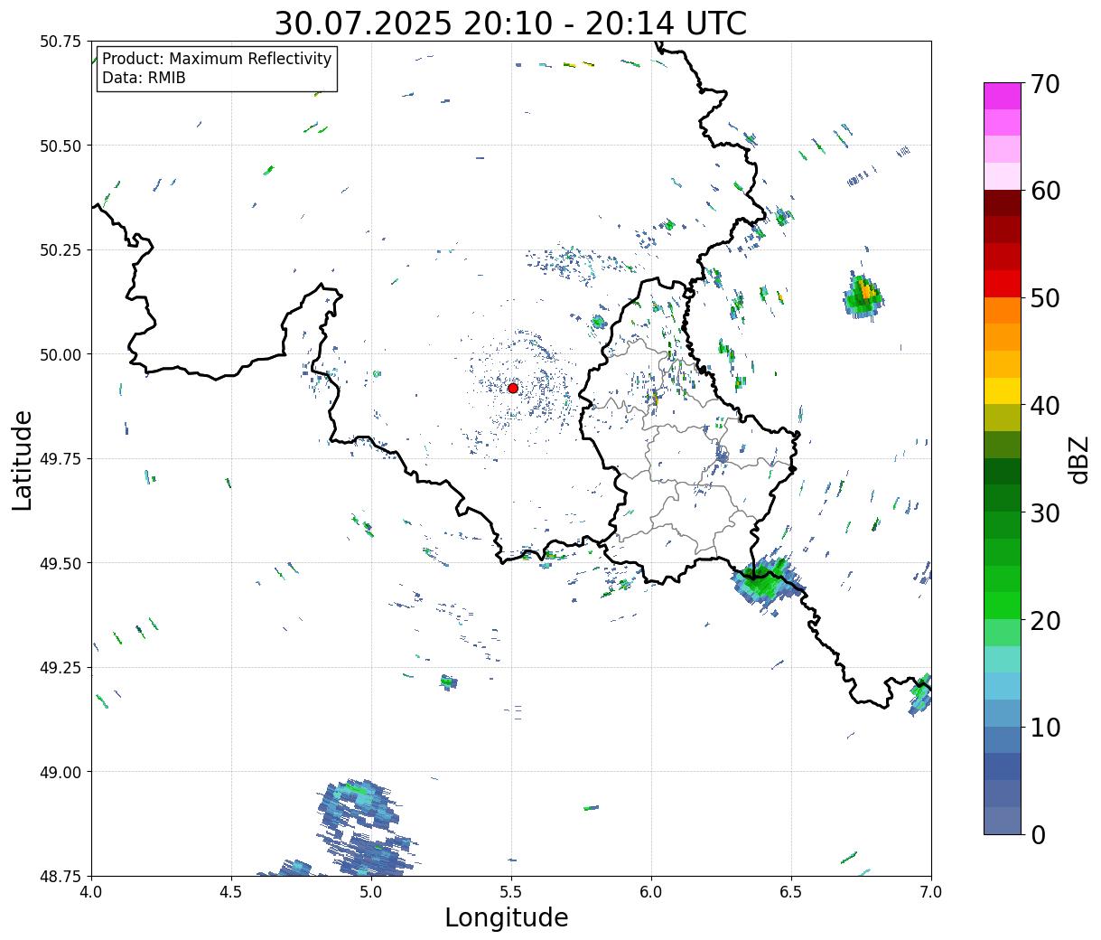Click the 'Product: Maximum Reflectivity' text
The height and width of the screenshot is (940, 1101).
(217, 59)
